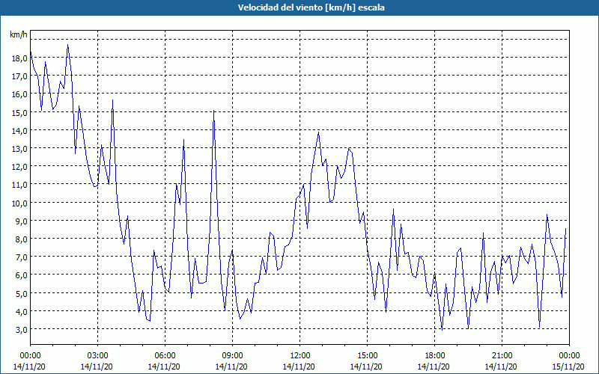Click the 9,0 y-axis value
Screen dimensions: 599x374
(21, 221)
